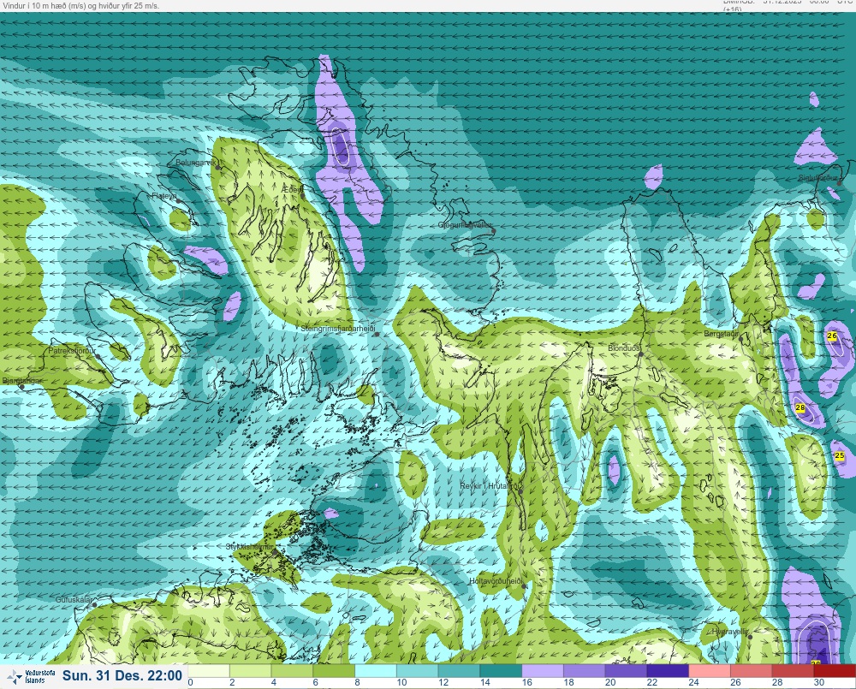This screenshot has width=856, height=689.
Task: Click the Hveravellir station label
Action: [x=730, y=631]
